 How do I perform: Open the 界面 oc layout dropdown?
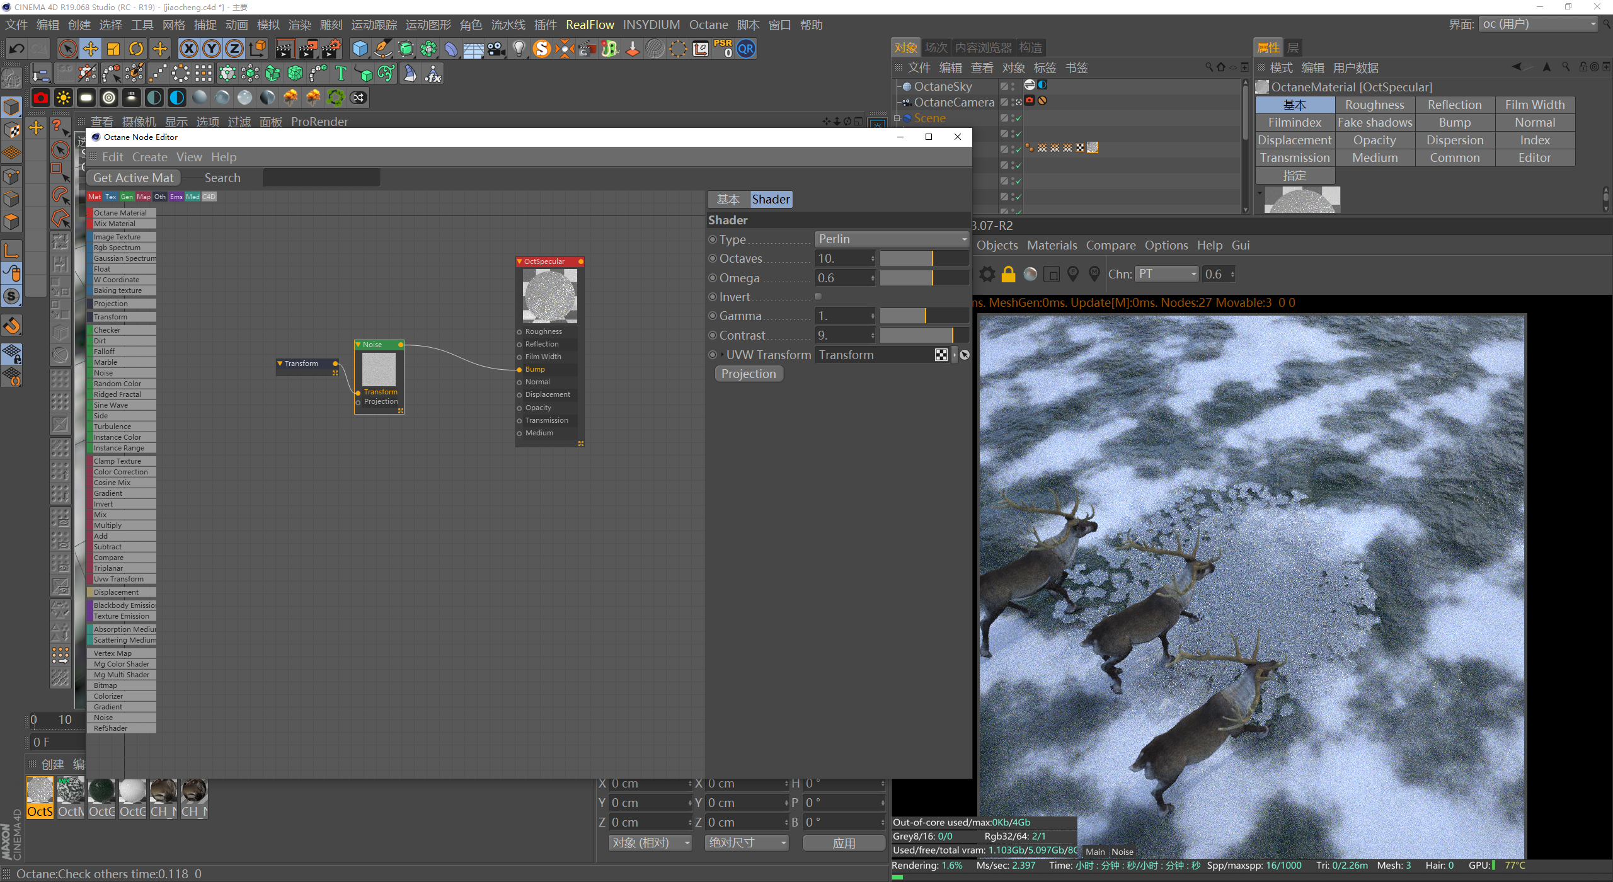click(x=1539, y=25)
